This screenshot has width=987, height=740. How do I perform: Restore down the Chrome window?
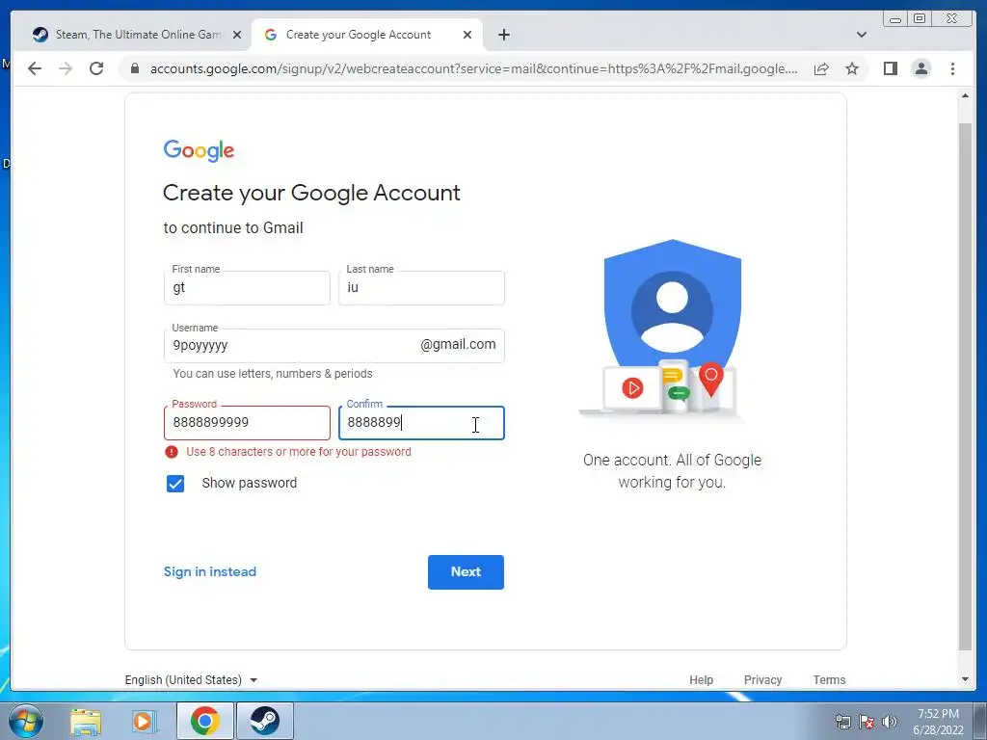tap(920, 19)
